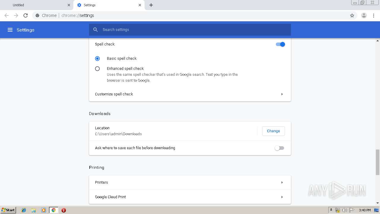The height and width of the screenshot is (214, 380).
Task: Switch to the Untitled tab
Action: pyautogui.click(x=37, y=5)
